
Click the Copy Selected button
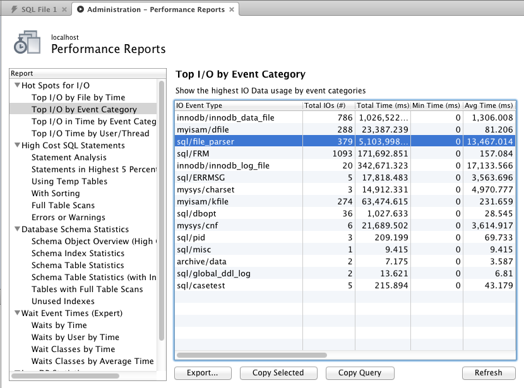point(278,373)
